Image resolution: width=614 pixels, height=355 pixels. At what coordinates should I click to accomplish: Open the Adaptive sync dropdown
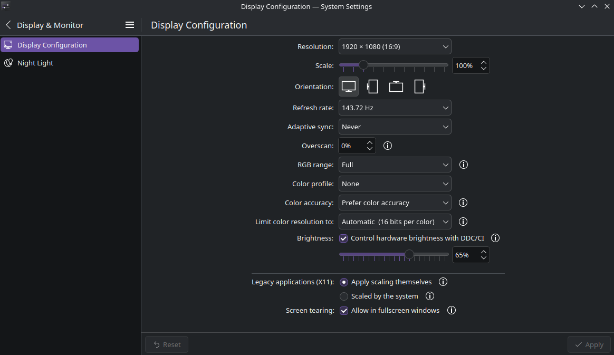click(395, 127)
